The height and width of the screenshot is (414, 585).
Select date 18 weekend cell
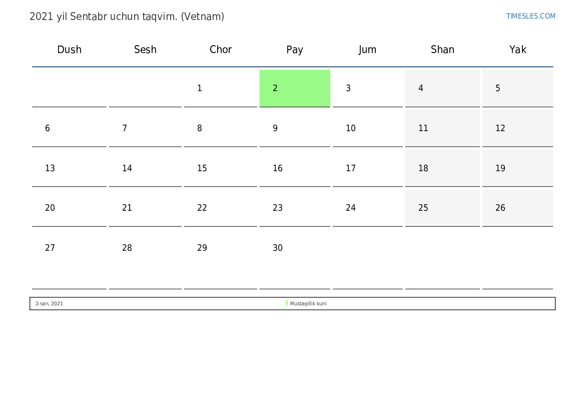(x=442, y=168)
